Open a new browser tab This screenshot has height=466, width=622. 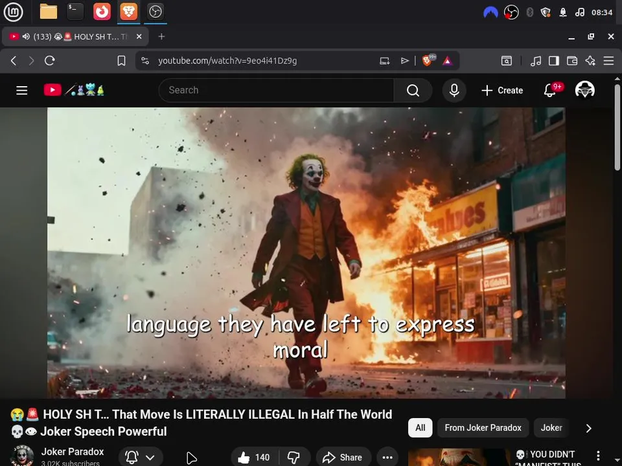click(161, 36)
